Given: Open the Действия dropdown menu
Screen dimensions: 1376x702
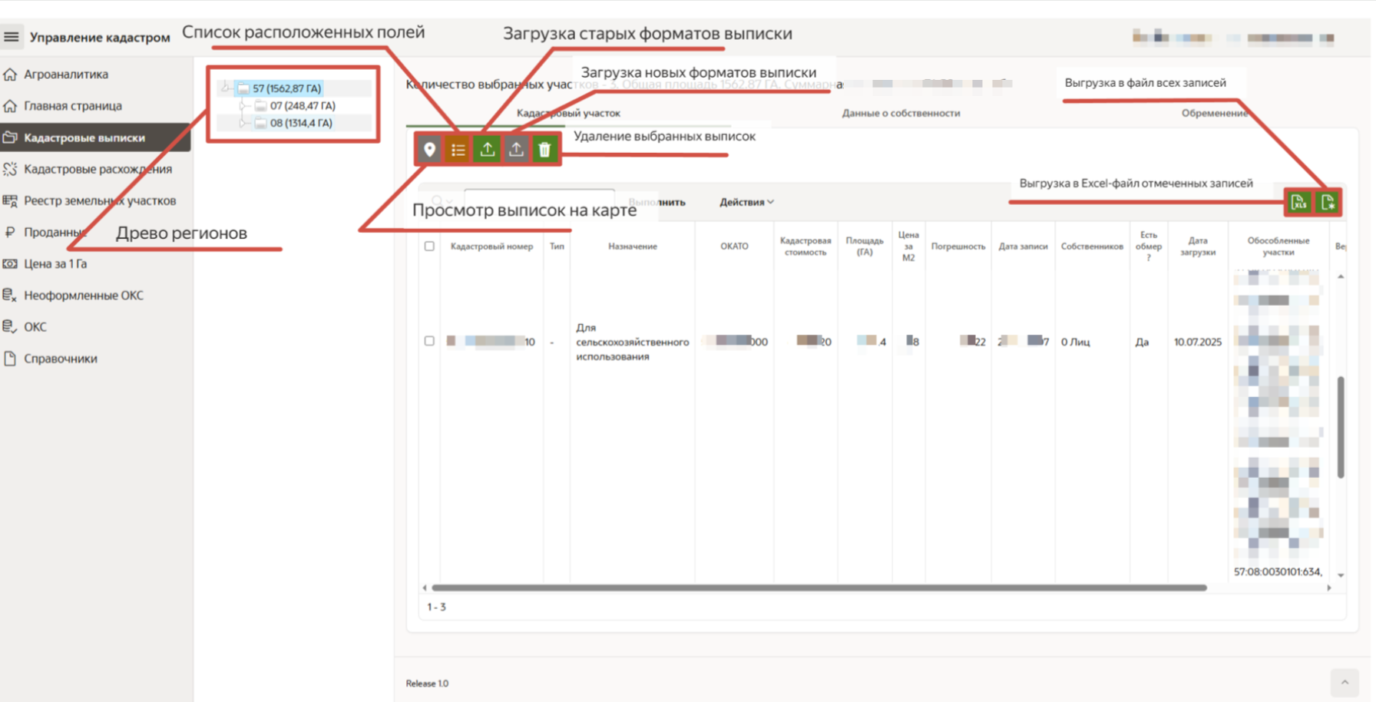Looking at the screenshot, I should (x=746, y=202).
